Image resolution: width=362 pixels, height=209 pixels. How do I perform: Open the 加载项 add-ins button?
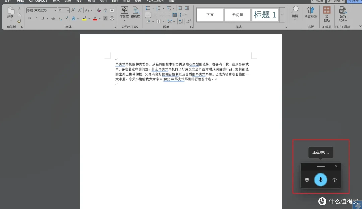pos(327,14)
